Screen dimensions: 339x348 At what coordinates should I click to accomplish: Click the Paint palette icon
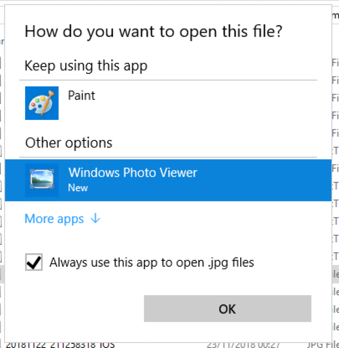coord(42,103)
